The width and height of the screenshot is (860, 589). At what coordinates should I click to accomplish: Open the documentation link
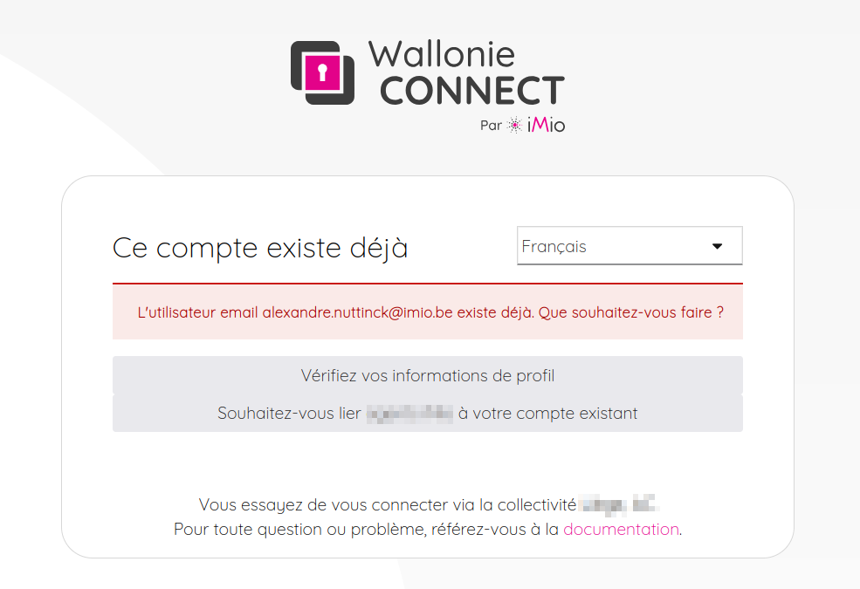621,529
